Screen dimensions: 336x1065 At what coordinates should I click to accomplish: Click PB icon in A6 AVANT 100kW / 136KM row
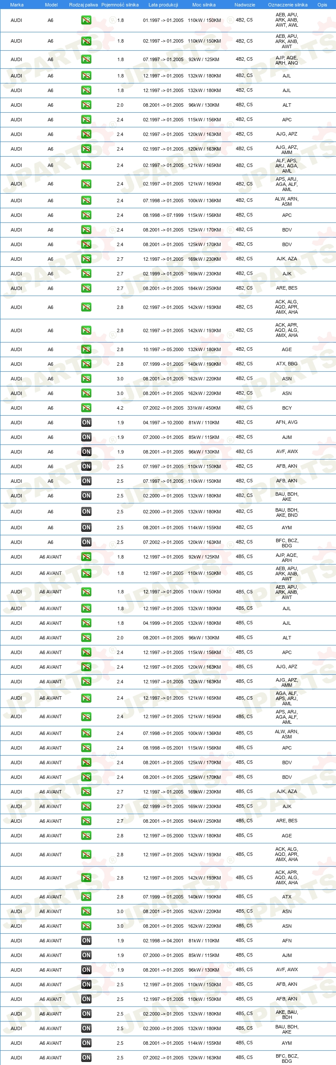(86, 733)
